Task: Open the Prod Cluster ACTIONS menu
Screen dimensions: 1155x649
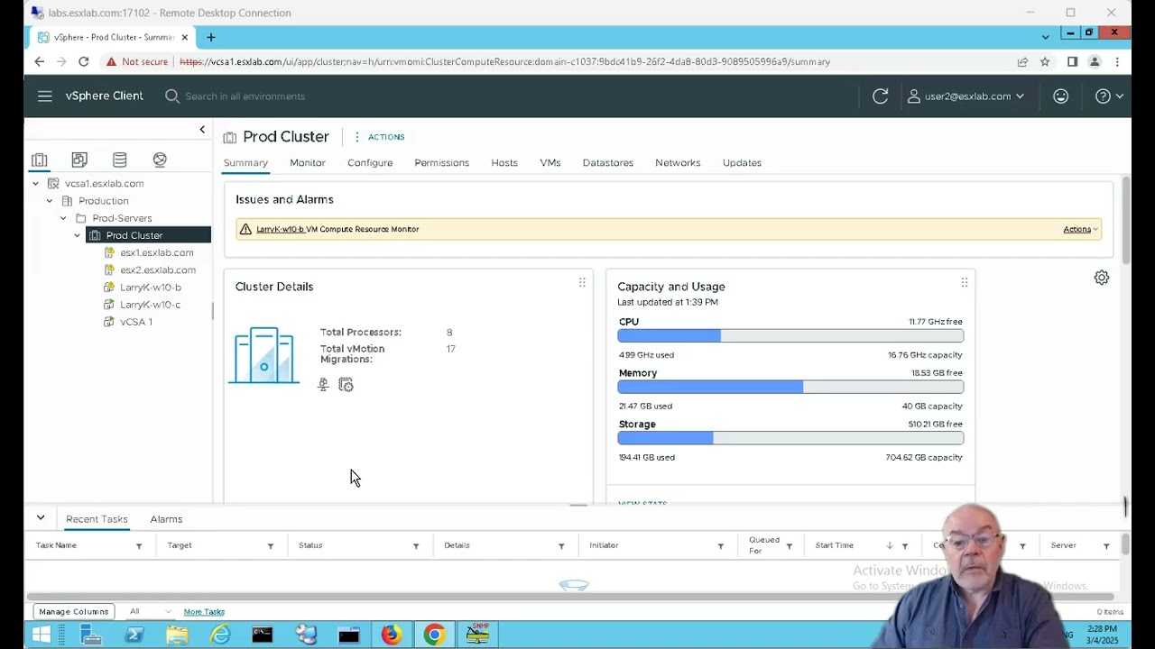Action: (379, 137)
